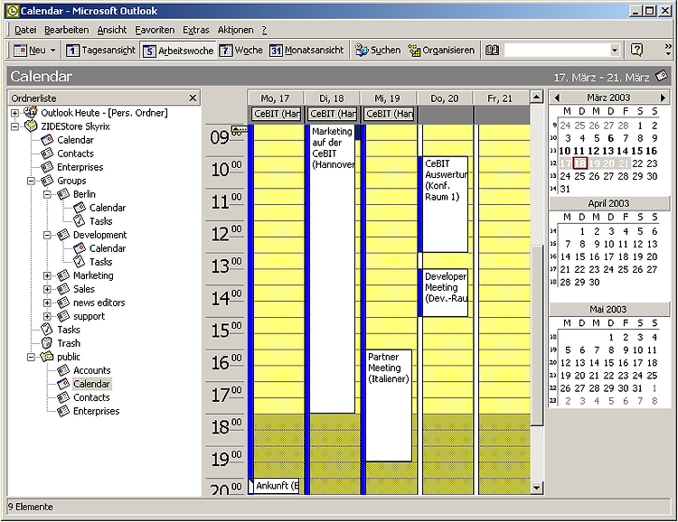
Task: Open the Ansicht menu
Action: point(112,30)
